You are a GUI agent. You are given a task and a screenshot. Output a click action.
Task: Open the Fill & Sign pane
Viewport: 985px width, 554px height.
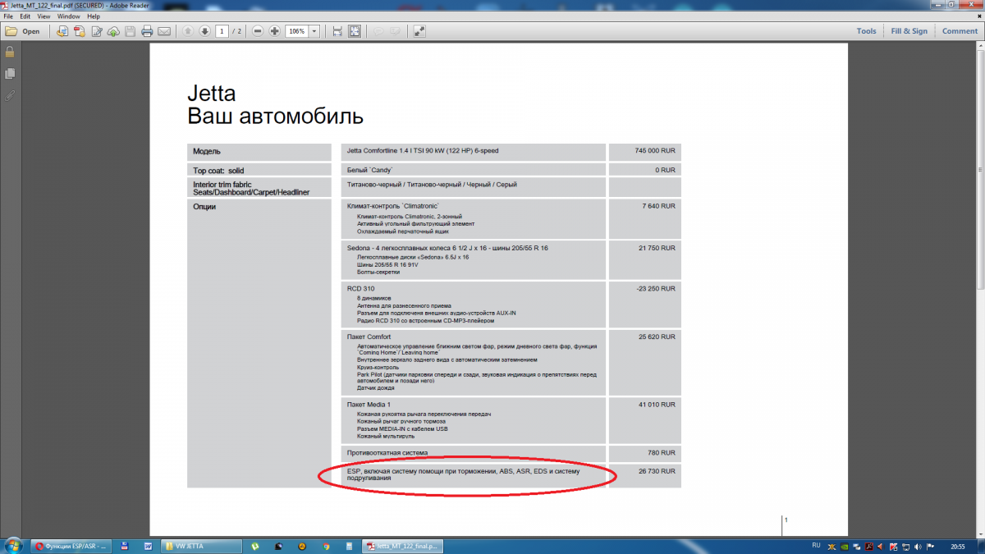click(x=909, y=31)
